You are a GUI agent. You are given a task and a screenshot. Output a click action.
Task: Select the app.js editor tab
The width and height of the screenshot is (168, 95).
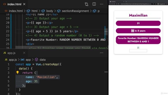pos(14,53)
